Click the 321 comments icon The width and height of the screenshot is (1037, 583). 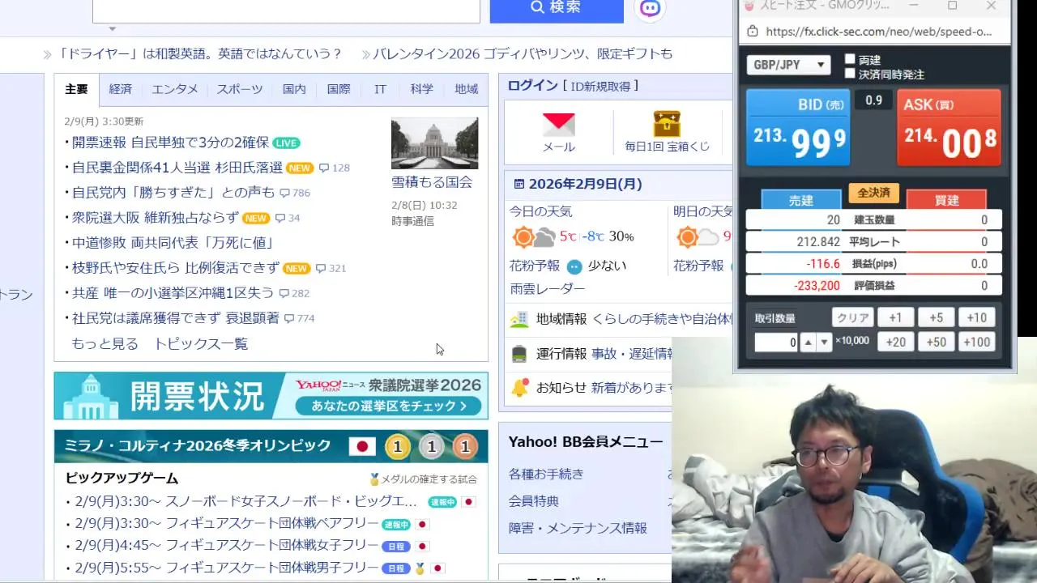pyautogui.click(x=321, y=269)
